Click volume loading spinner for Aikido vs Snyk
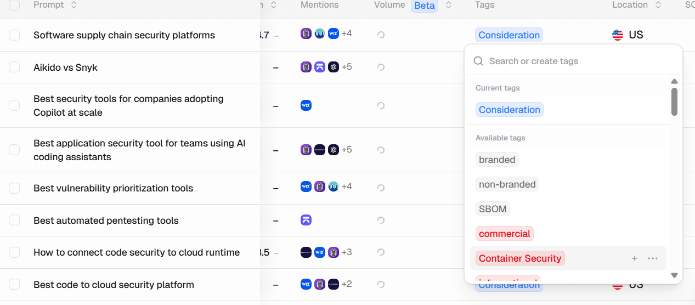The width and height of the screenshot is (695, 305). tap(381, 67)
